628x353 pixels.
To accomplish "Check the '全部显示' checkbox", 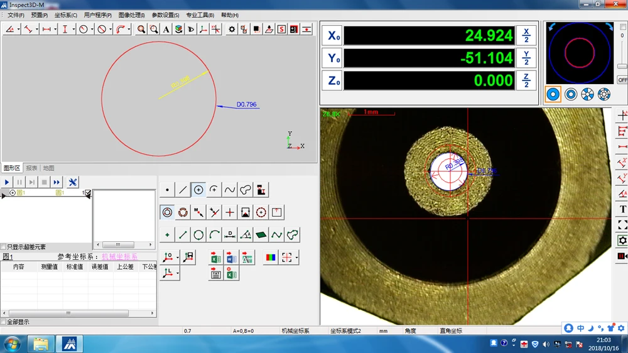I will (x=4, y=322).
